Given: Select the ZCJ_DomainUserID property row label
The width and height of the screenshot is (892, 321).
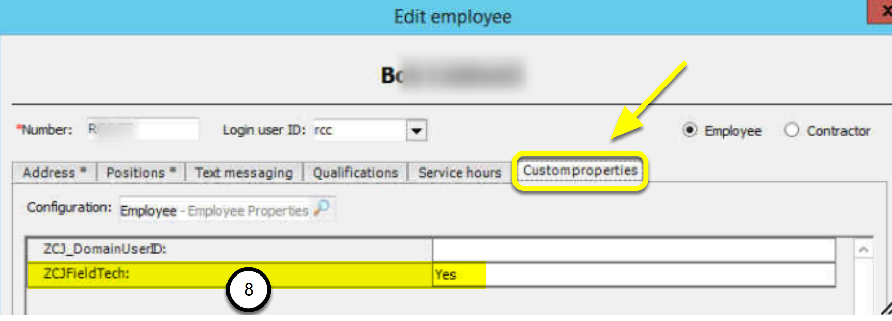Looking at the screenshot, I should [230, 250].
